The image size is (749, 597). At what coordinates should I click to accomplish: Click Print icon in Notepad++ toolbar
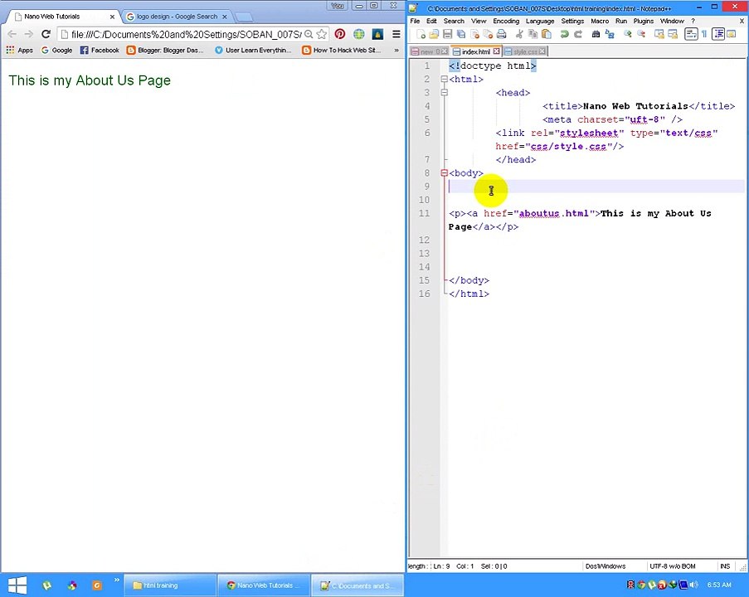pyautogui.click(x=501, y=34)
